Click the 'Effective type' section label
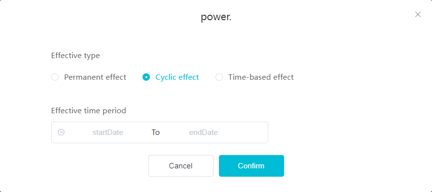Image resolution: width=432 pixels, height=192 pixels. pyautogui.click(x=75, y=56)
